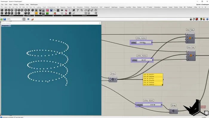Click the Range component near the yellow panel
The image size is (209, 118).
113,79
